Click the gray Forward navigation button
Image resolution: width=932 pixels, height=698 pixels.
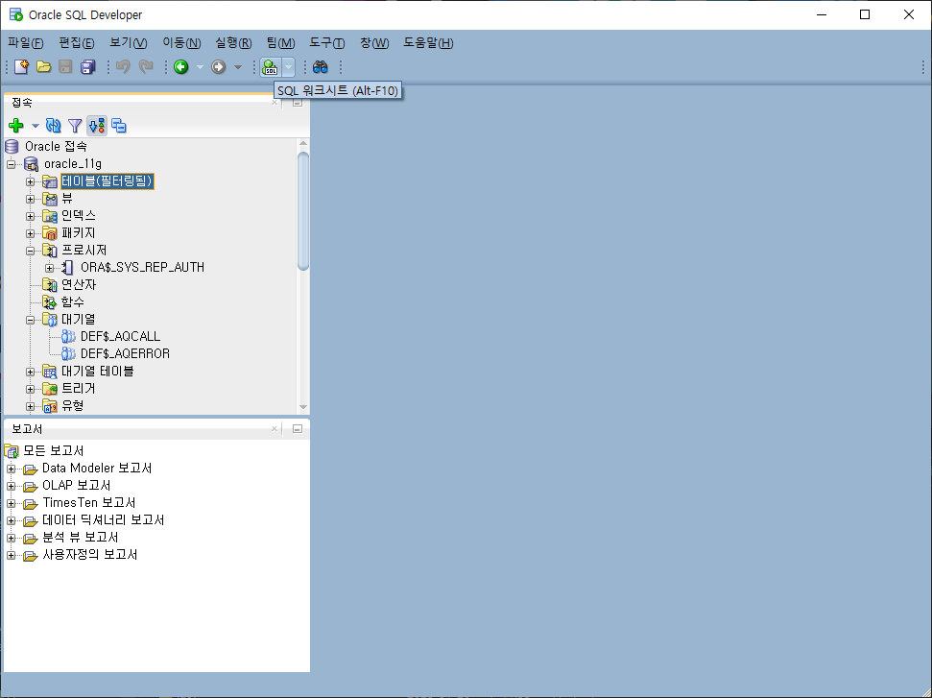219,66
